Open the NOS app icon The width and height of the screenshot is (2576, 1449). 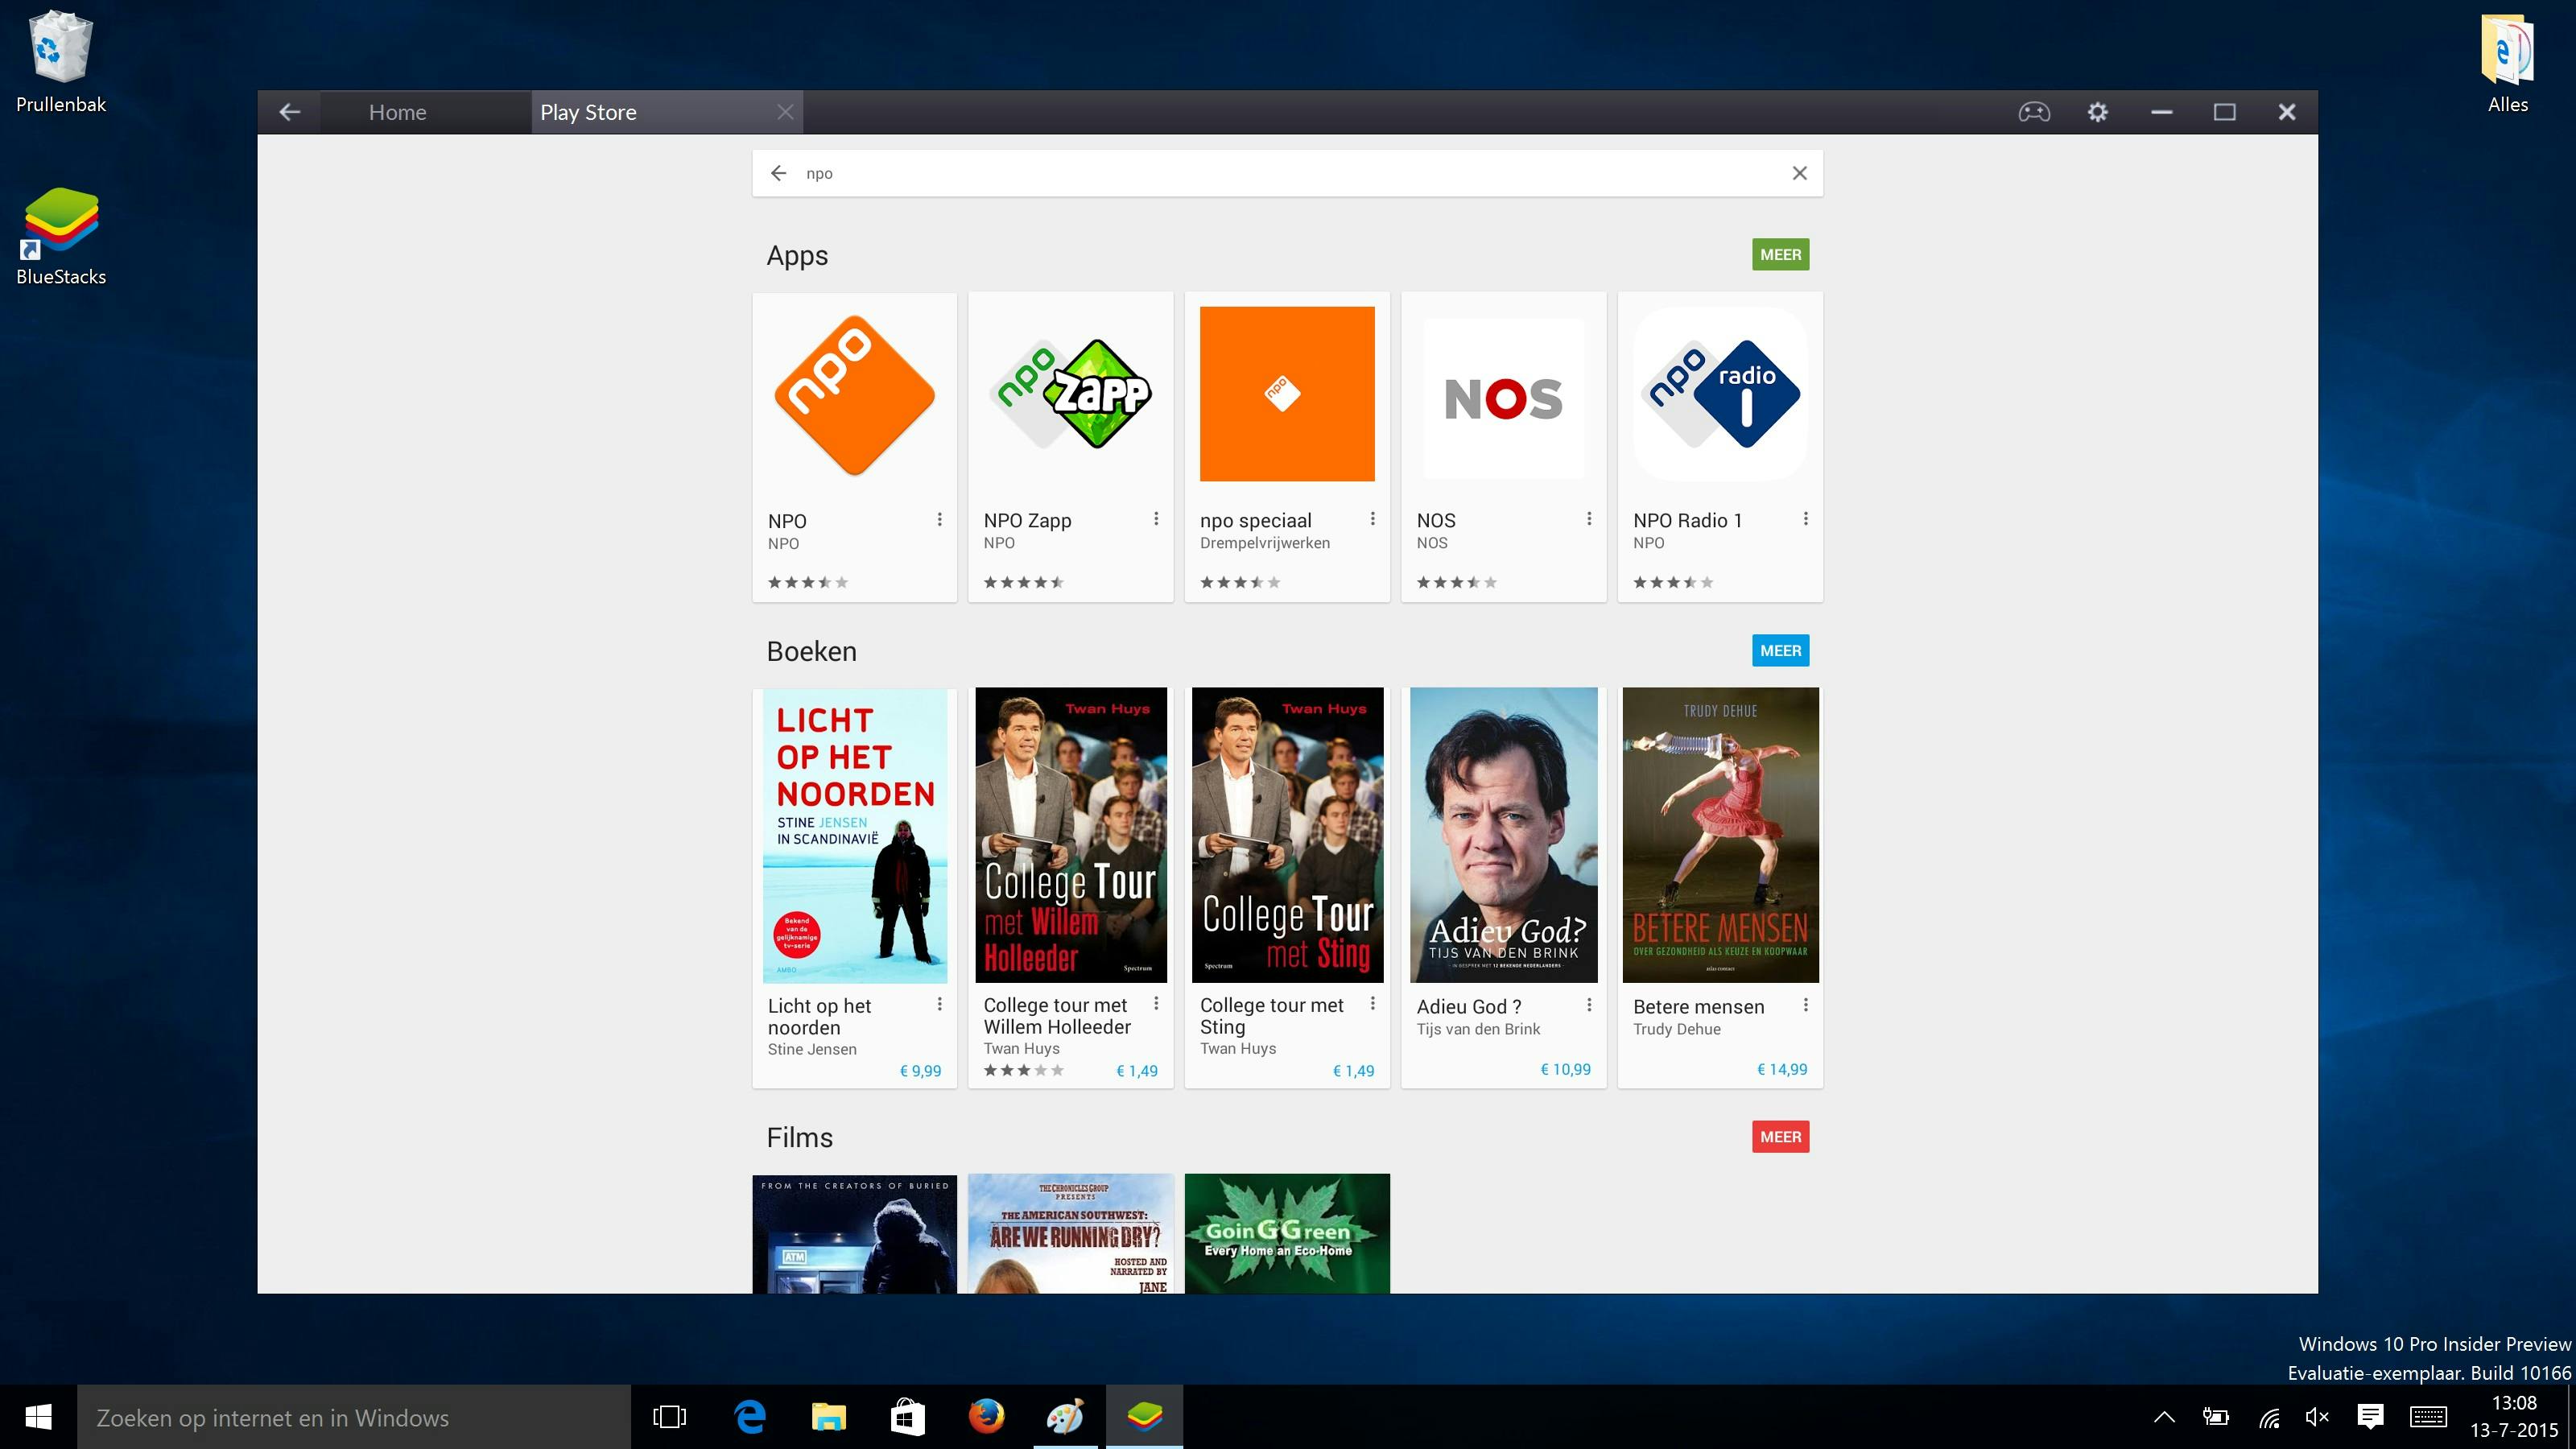(1503, 398)
